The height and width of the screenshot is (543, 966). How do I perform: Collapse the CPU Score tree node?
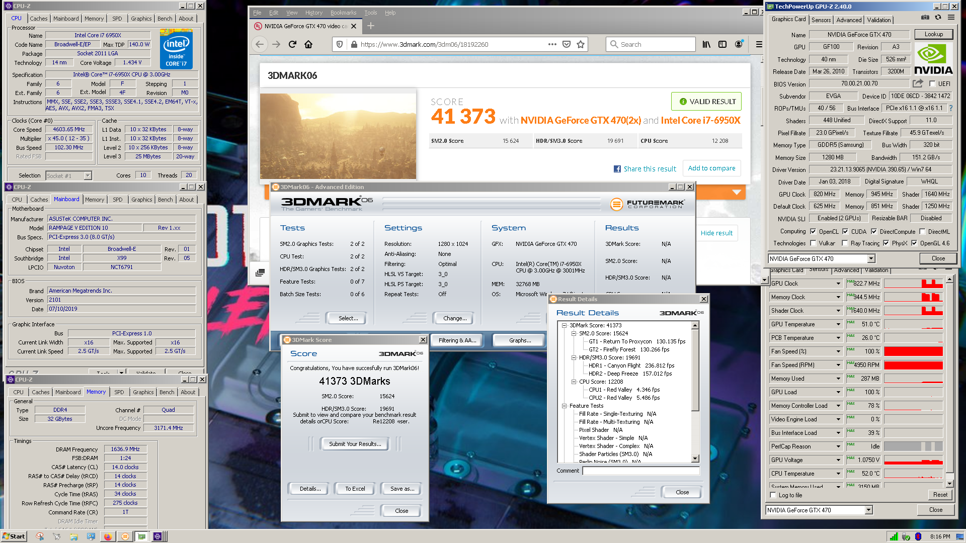point(574,382)
